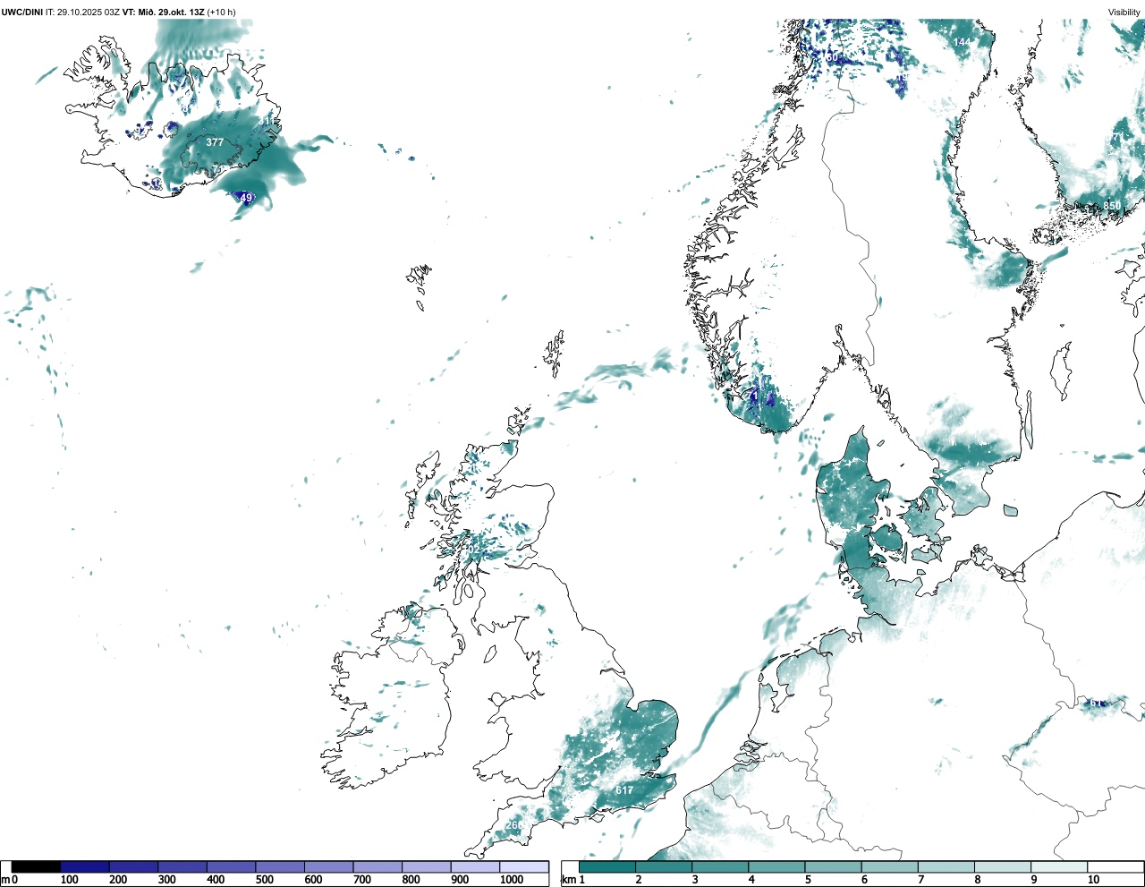Image resolution: width=1145 pixels, height=887 pixels.
Task: Click the 617 value over southeast England
Action: click(x=624, y=790)
